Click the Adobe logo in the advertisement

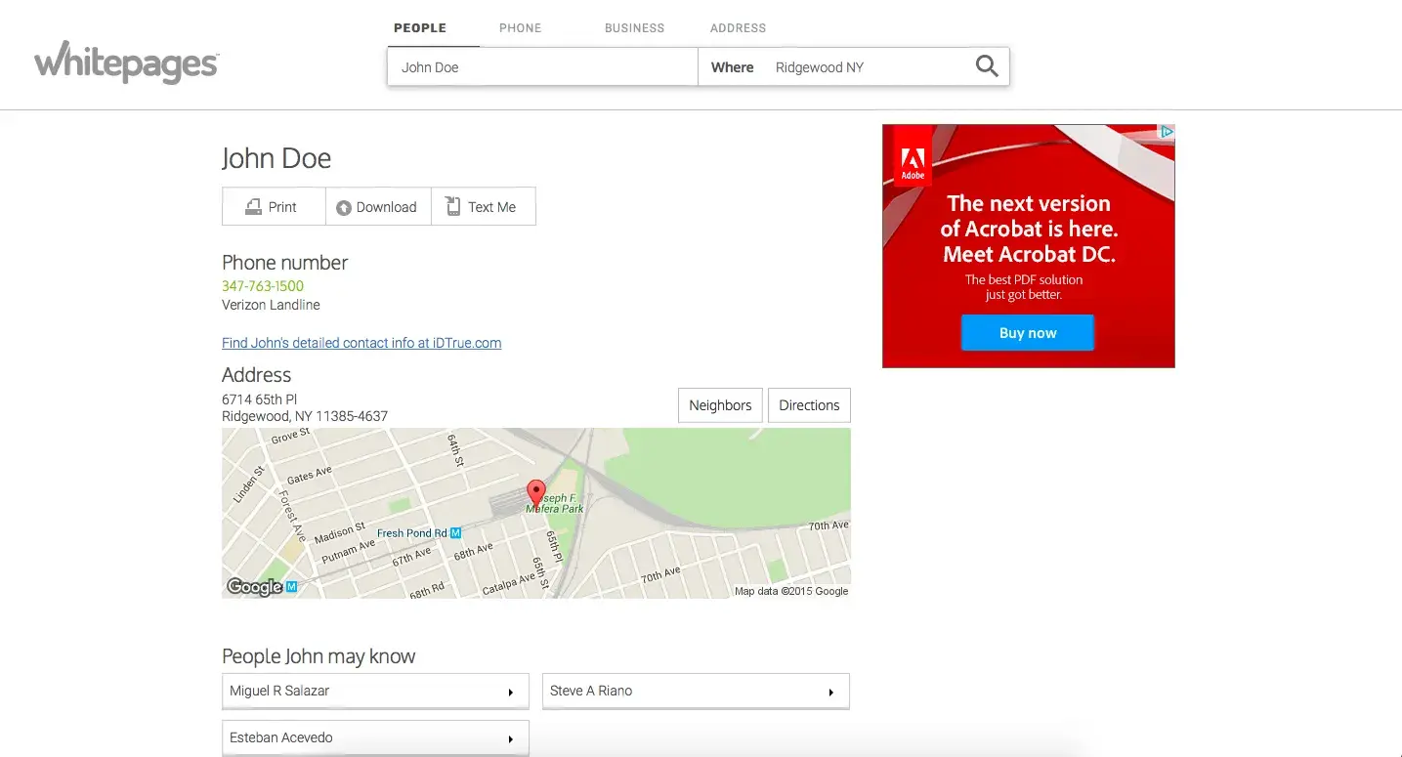pos(913,162)
